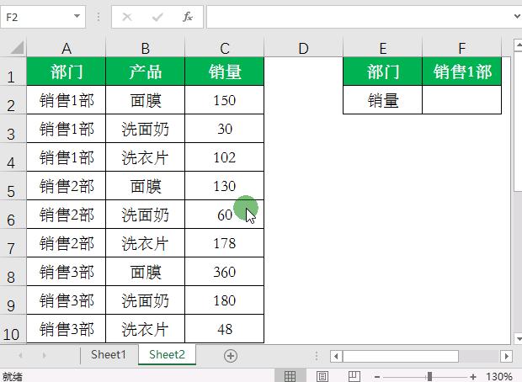Click the cell with value 60
The width and height of the screenshot is (522, 382).
tap(225, 215)
